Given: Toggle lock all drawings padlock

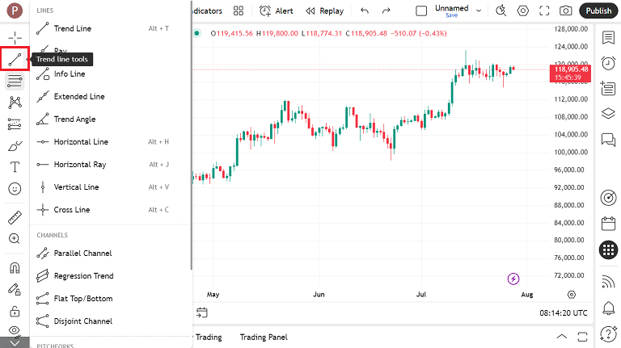Looking at the screenshot, I should pos(15,311).
